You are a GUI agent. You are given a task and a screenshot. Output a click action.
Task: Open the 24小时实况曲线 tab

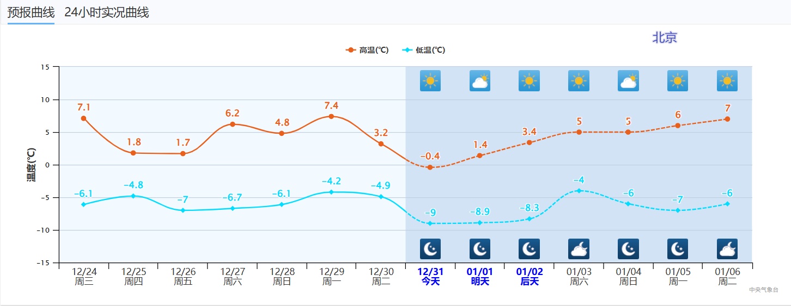point(106,13)
